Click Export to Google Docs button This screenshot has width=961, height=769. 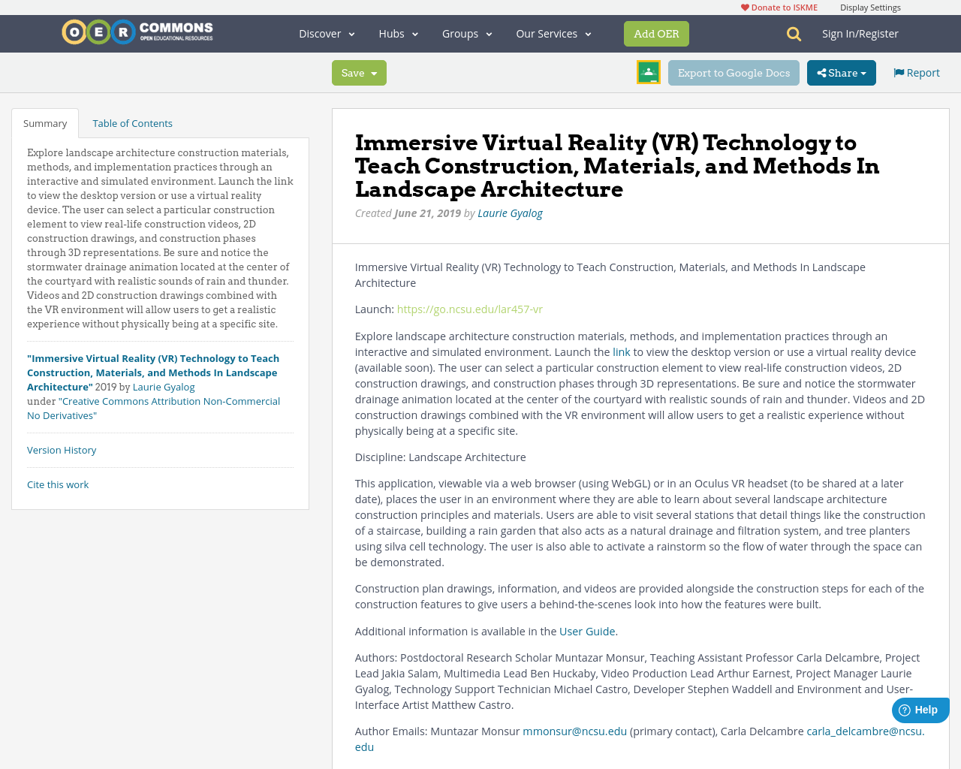[x=734, y=73]
